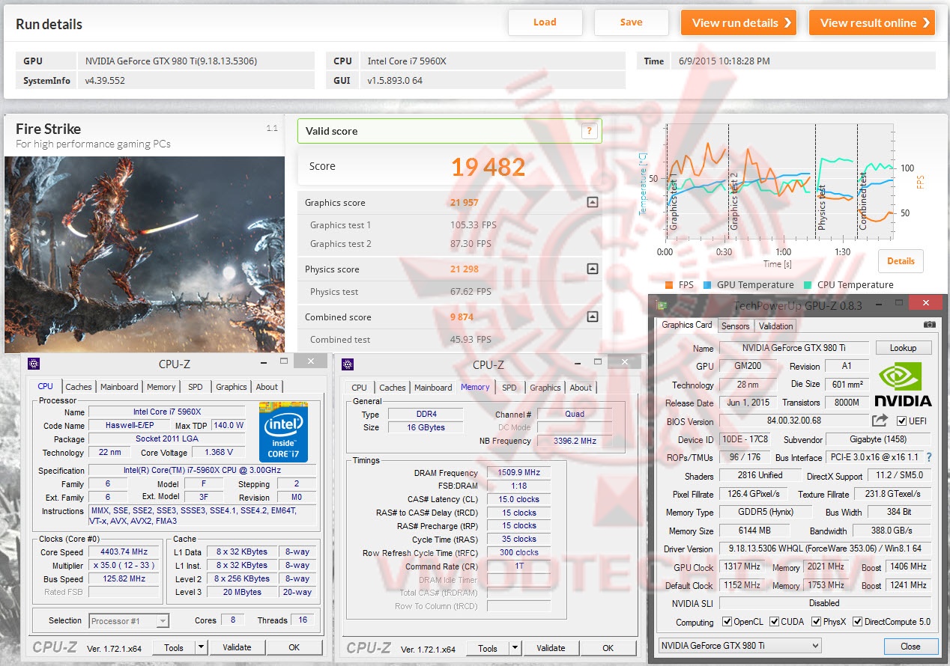Open the Processor #1 selection dropdown
Viewport: 950px width, 666px height.
pos(162,621)
